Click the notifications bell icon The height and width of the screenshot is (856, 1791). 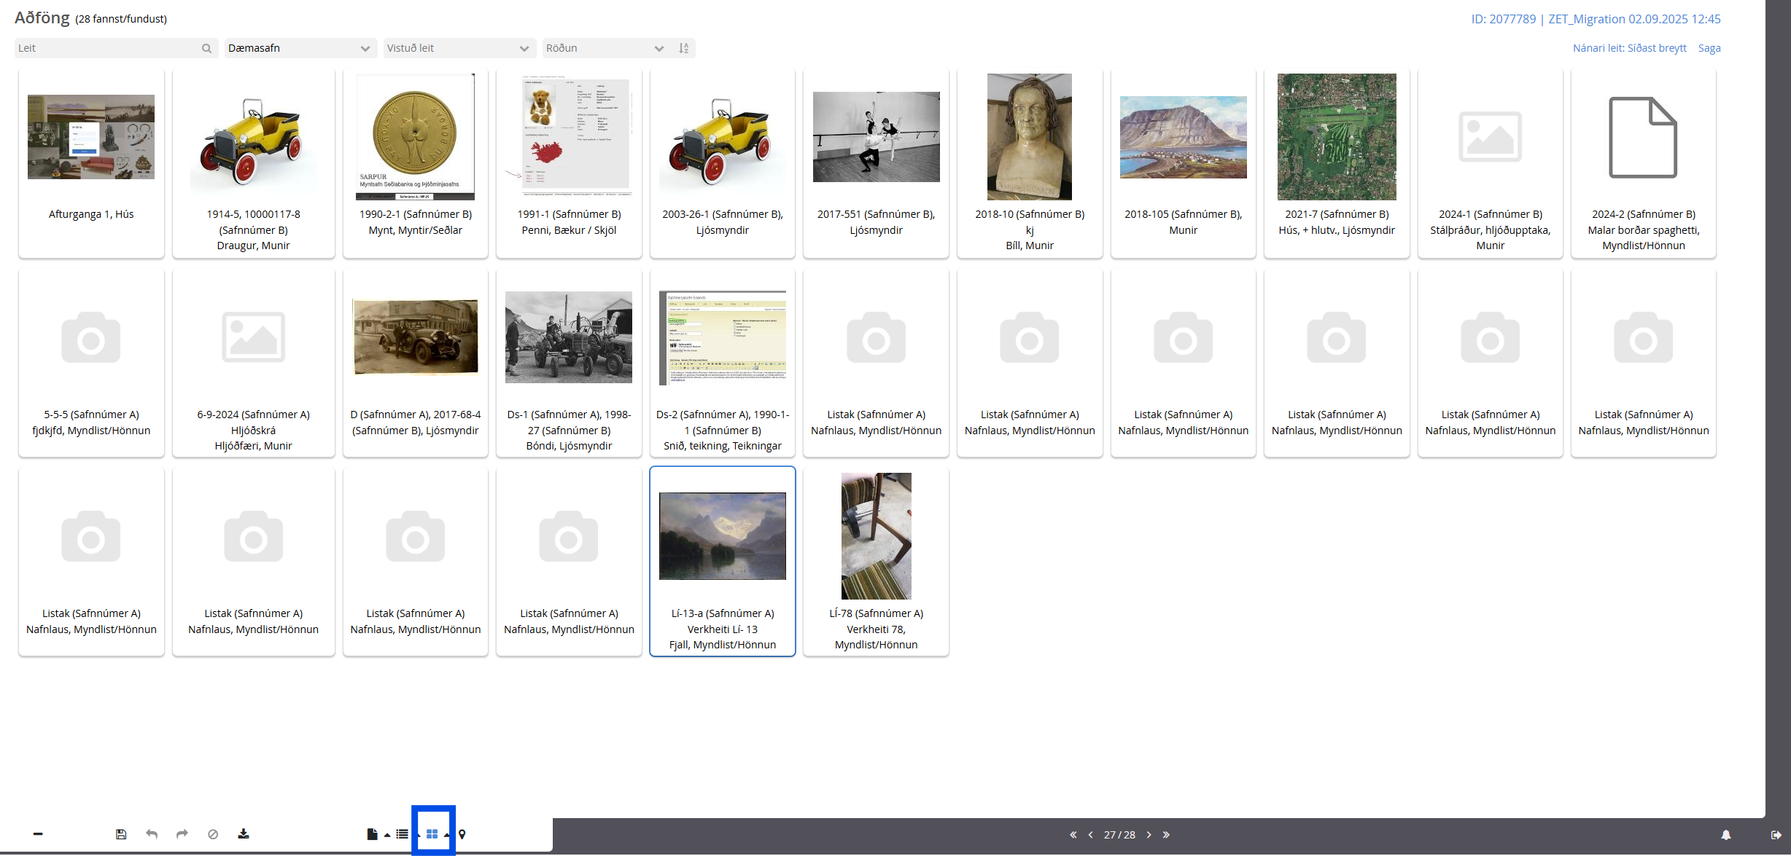tap(1726, 835)
